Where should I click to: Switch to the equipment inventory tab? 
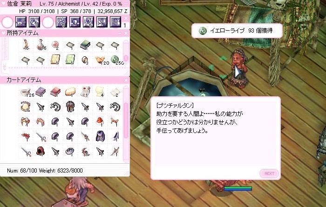pyautogui.click(x=5, y=48)
